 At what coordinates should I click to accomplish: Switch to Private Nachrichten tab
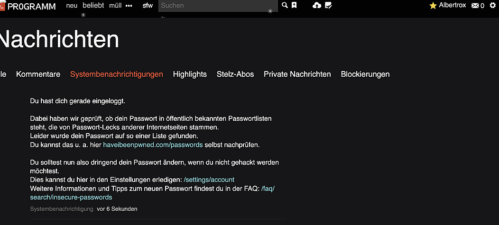[x=297, y=74]
